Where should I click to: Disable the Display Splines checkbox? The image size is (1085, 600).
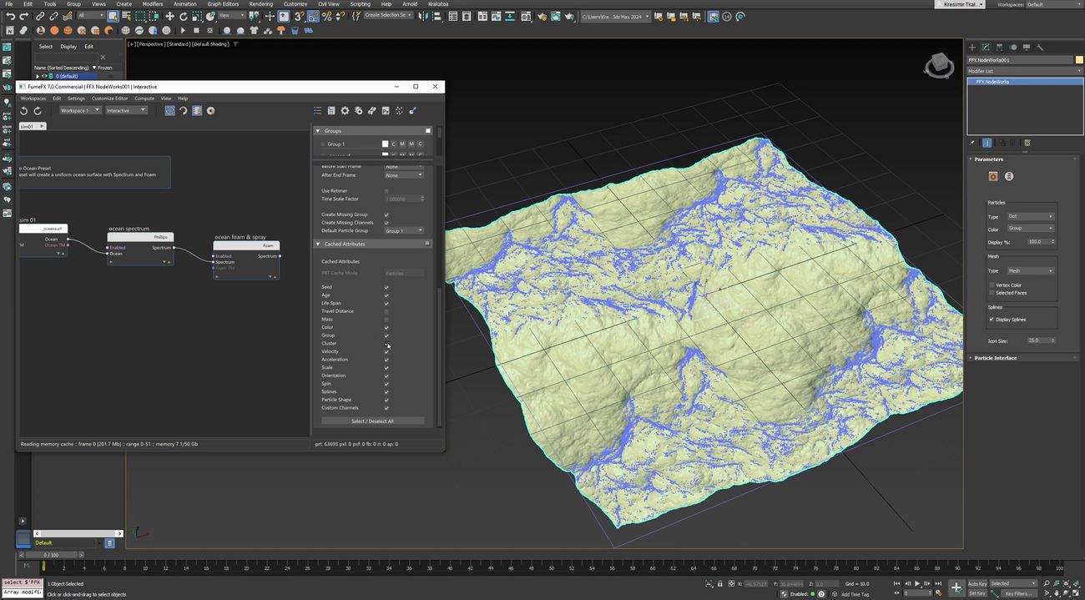[992, 320]
